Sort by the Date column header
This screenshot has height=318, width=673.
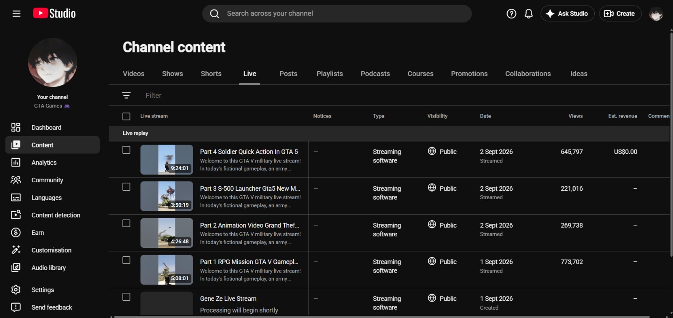[485, 116]
